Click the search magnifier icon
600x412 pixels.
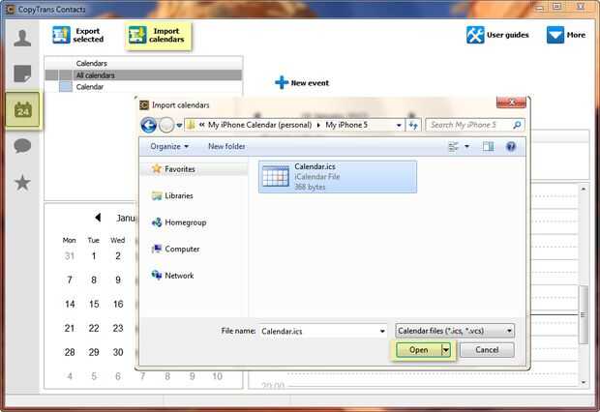pyautogui.click(x=517, y=125)
